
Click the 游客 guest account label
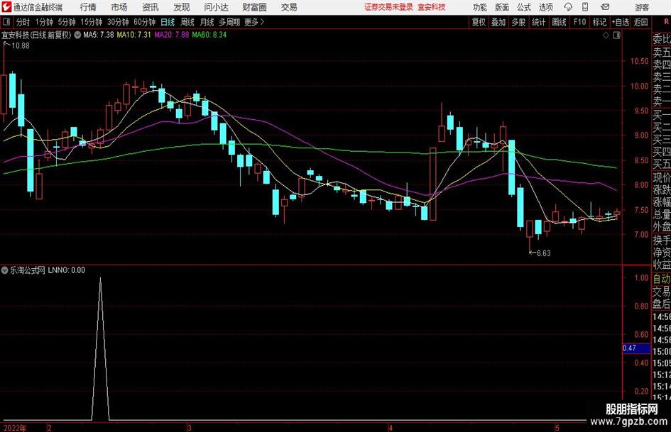[641, 7]
